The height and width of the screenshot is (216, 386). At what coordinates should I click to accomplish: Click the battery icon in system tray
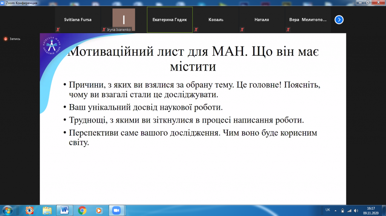[342, 211]
